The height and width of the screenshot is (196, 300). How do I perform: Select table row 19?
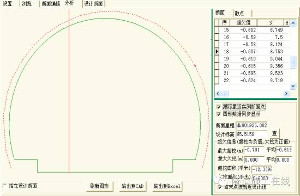[x=252, y=59]
